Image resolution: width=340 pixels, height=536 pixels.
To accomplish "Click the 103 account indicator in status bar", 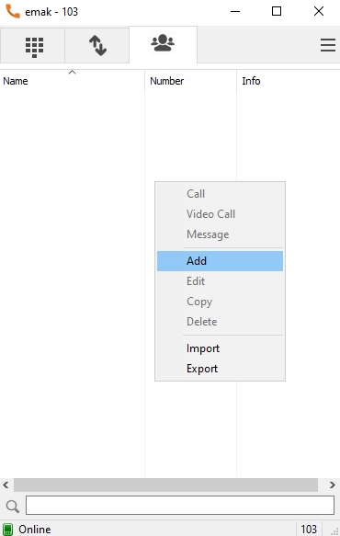I will (309, 530).
